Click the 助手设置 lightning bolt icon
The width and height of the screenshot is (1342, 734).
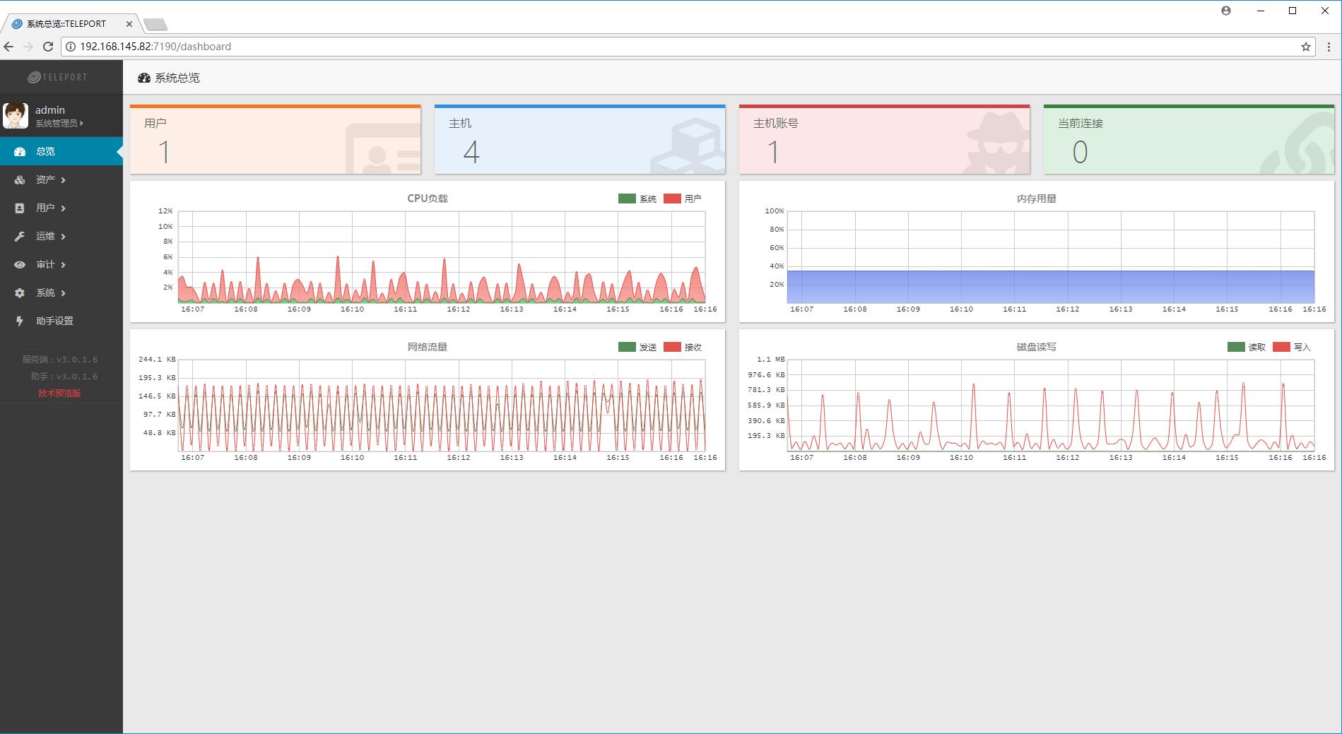click(x=20, y=321)
